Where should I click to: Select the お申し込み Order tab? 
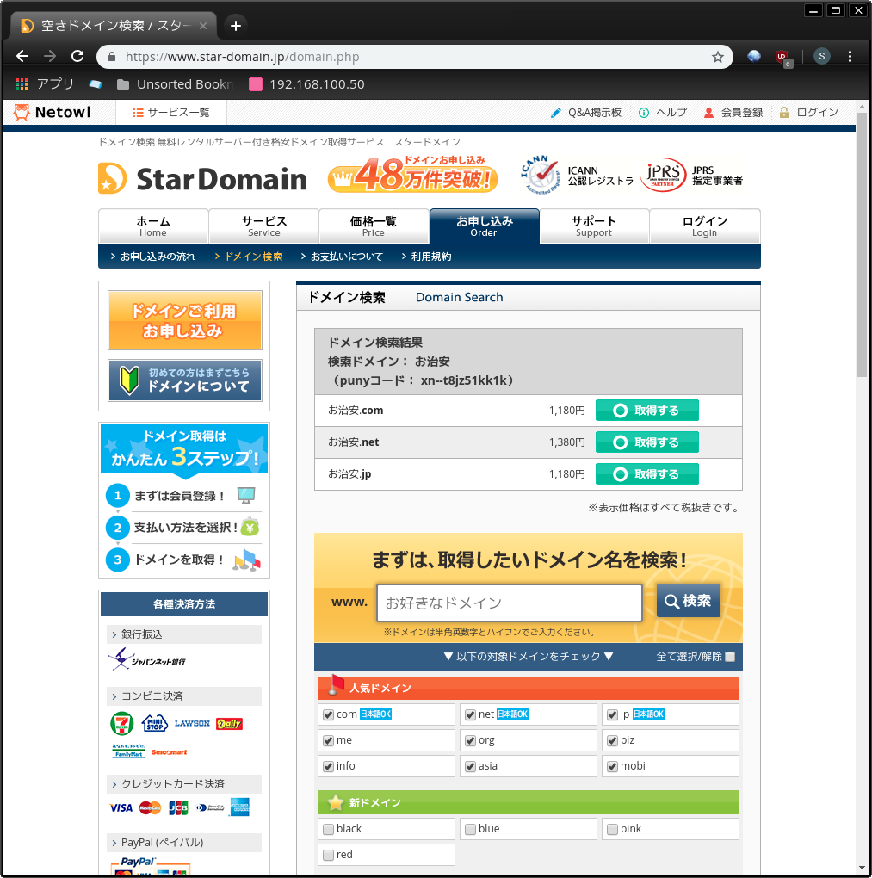485,226
